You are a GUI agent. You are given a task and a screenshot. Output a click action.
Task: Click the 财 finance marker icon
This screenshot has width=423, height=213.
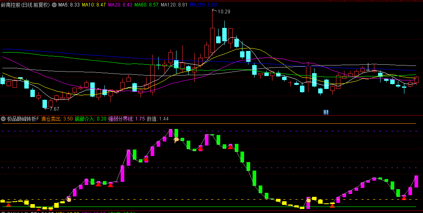326,112
